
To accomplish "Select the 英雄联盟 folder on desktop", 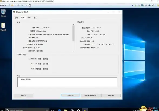I will tap(3, 27).
